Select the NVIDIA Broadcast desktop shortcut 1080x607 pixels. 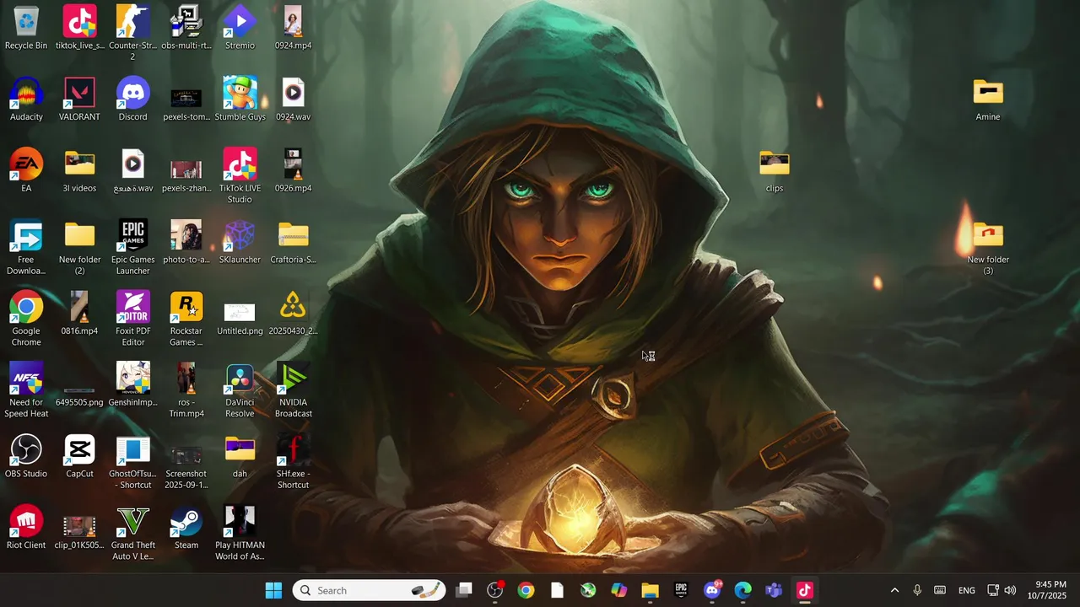pos(293,389)
